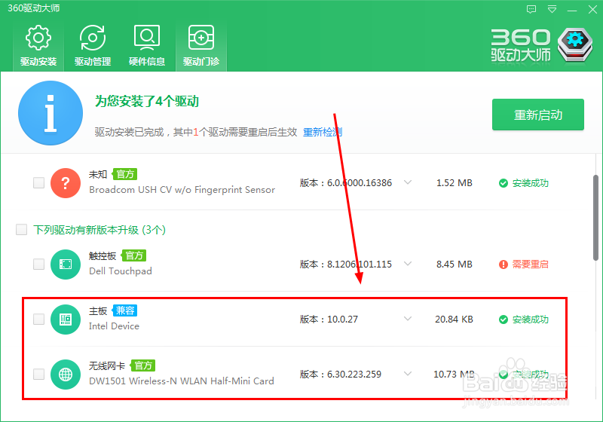Click the Dell Touchpad name text

pyautogui.click(x=121, y=271)
